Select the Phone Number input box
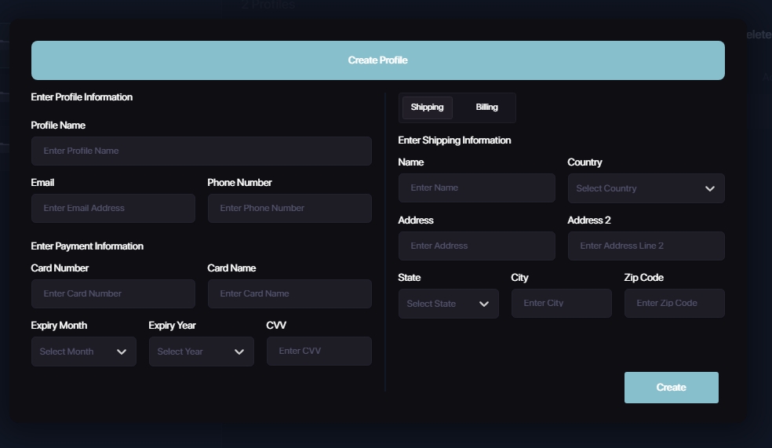 click(x=289, y=208)
